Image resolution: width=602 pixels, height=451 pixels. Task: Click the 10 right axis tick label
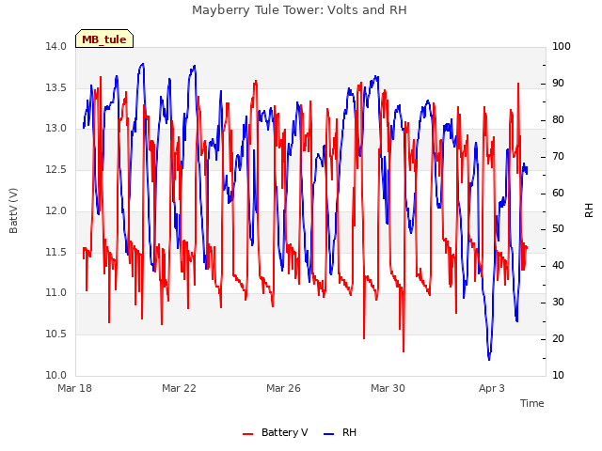558,376
